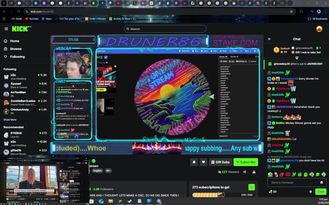Close the active browser tab
Screen dimensions: 329x205
(102, 3)
